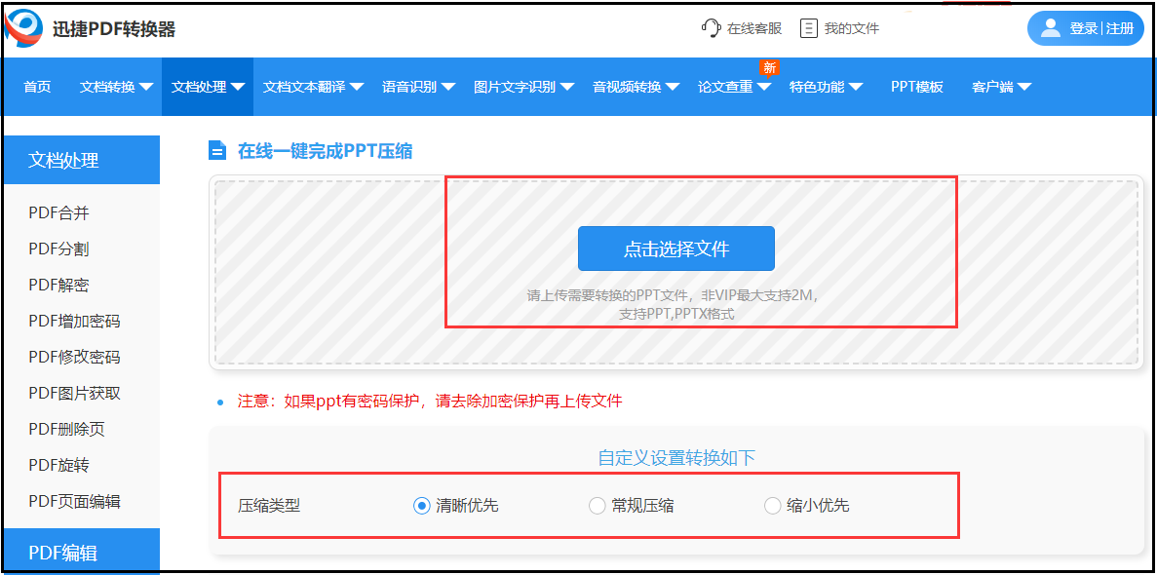Open PDF图片获取 in the sidebar
The width and height of the screenshot is (1157, 575).
tap(74, 394)
